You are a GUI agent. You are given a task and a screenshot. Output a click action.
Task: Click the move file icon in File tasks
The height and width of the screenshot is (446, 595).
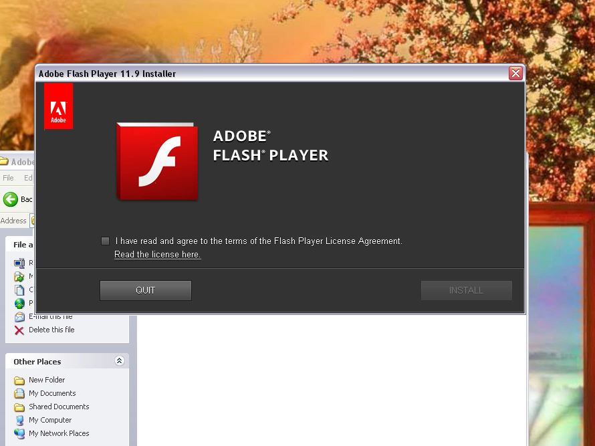click(x=19, y=276)
